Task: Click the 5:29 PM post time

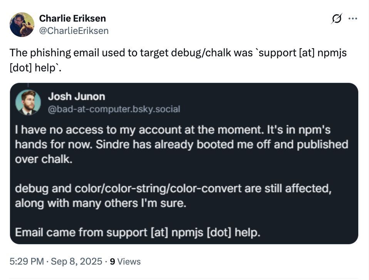Action: coord(26,261)
